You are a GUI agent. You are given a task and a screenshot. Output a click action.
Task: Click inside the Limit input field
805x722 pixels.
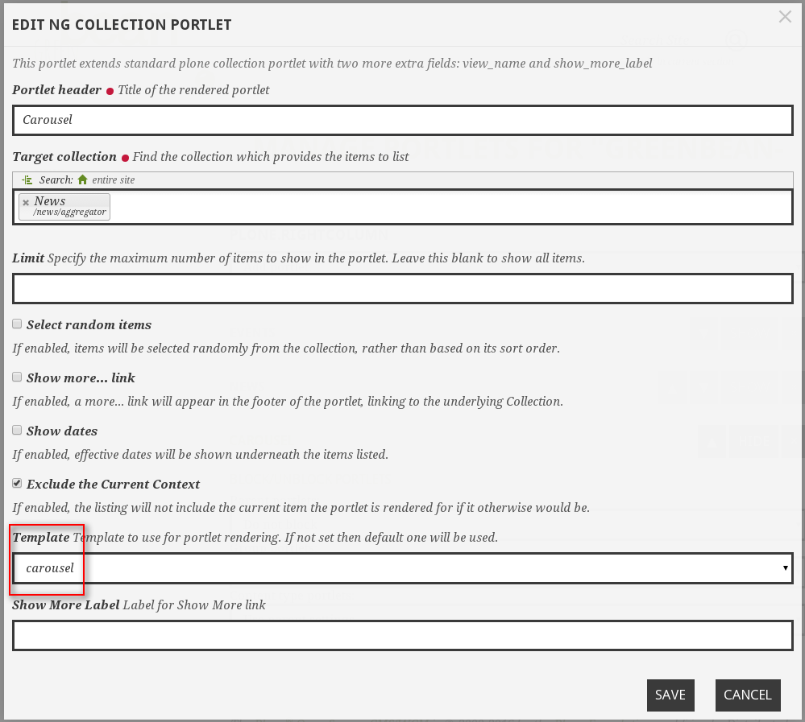click(403, 289)
